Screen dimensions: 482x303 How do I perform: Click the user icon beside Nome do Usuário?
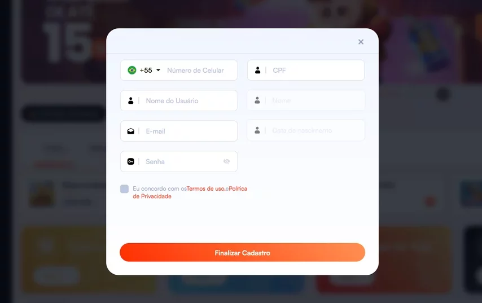[x=130, y=100]
